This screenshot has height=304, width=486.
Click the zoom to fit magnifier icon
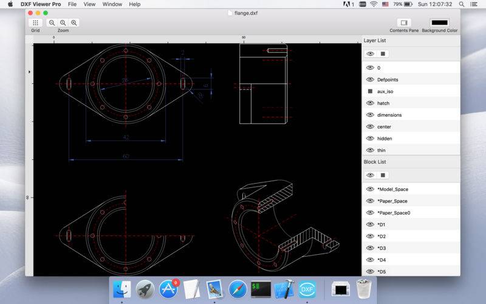63,22
